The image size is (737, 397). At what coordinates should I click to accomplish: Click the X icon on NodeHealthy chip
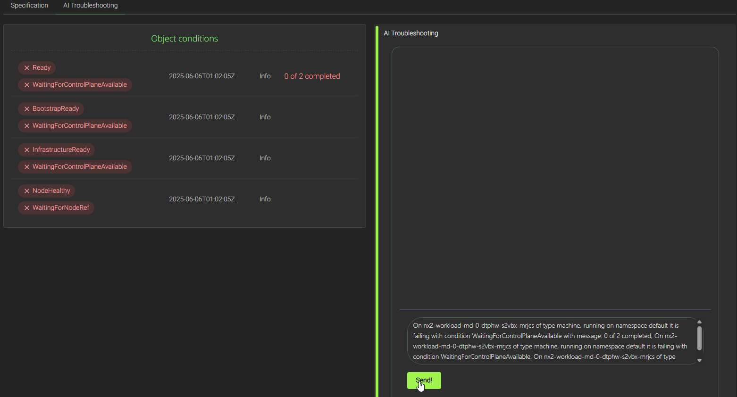point(27,191)
